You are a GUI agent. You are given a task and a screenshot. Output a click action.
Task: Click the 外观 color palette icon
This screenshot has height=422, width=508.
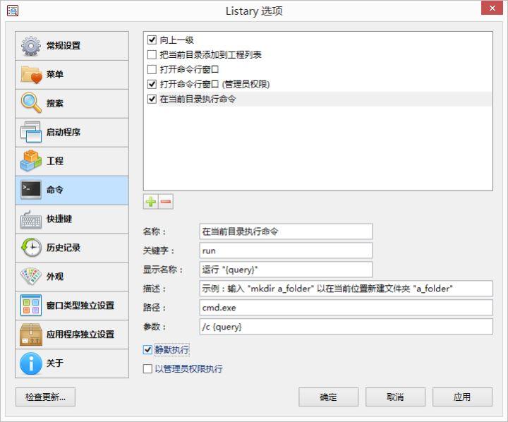click(31, 276)
